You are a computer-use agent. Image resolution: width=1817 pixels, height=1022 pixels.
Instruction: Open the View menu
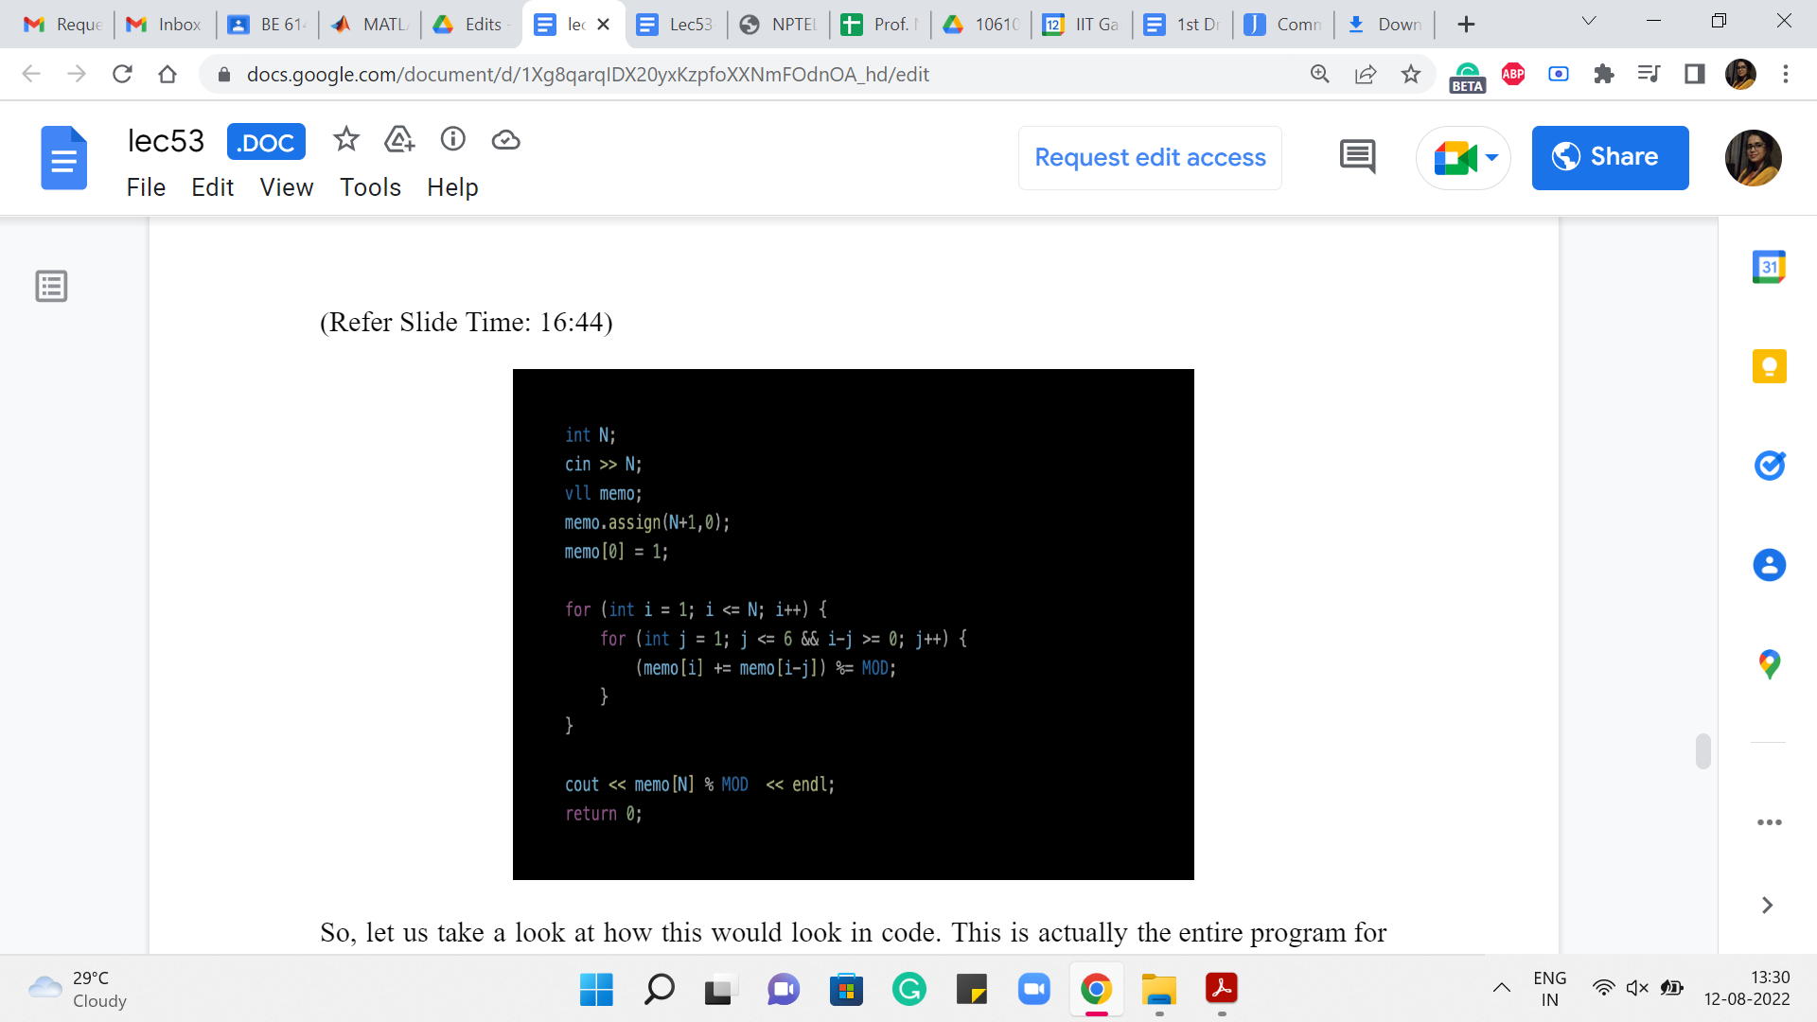click(x=287, y=187)
